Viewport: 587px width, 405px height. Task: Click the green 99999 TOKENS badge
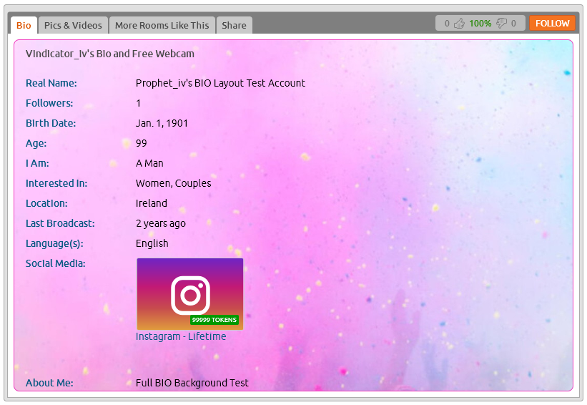click(214, 320)
